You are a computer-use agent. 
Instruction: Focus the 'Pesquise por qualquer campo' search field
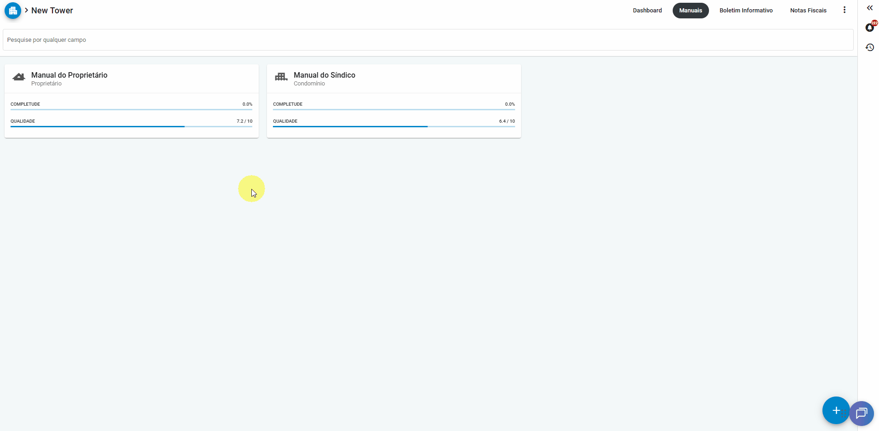[427, 40]
